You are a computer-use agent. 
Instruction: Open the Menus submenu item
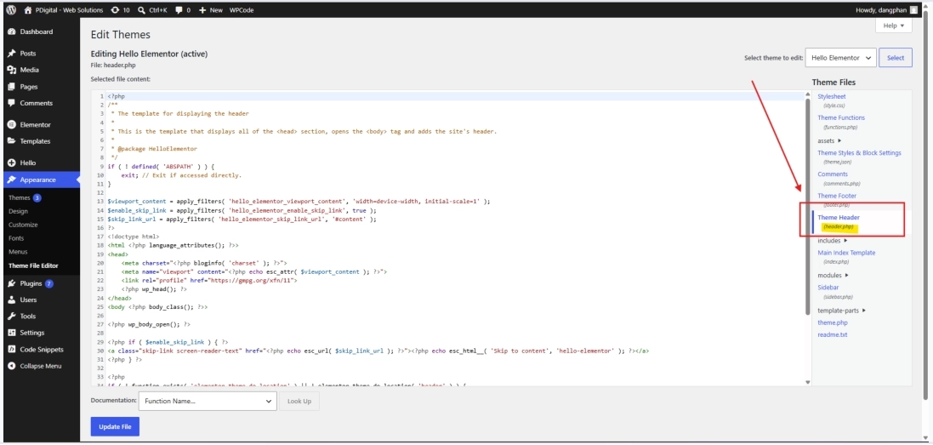(x=18, y=252)
